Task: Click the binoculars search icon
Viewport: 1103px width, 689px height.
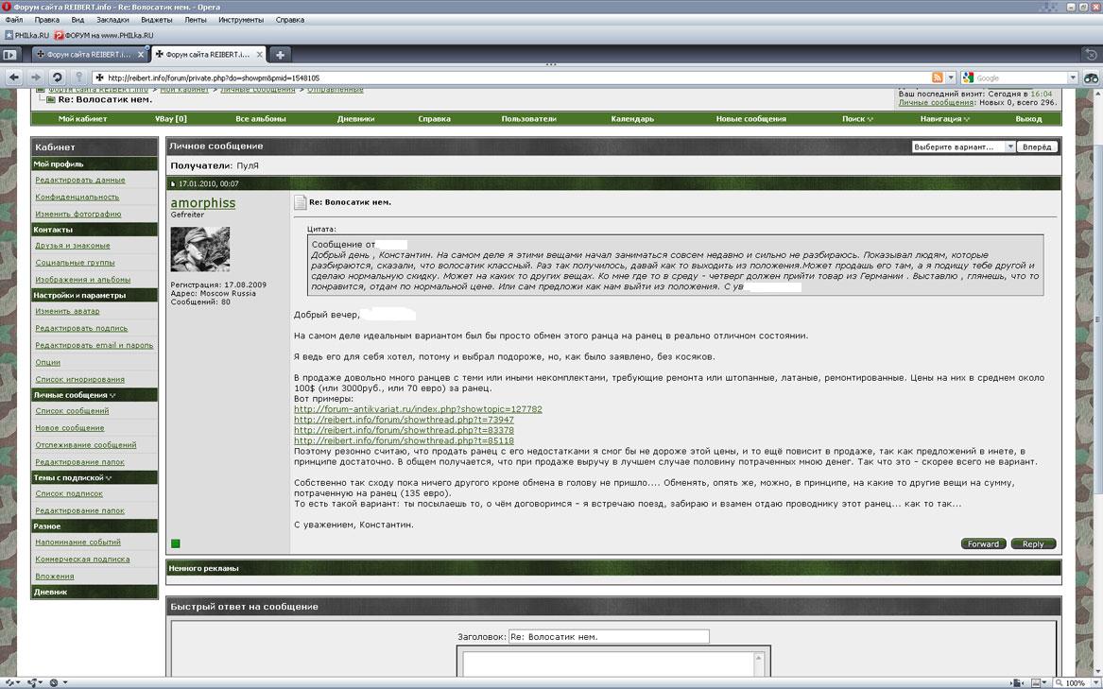Action: [1091, 78]
